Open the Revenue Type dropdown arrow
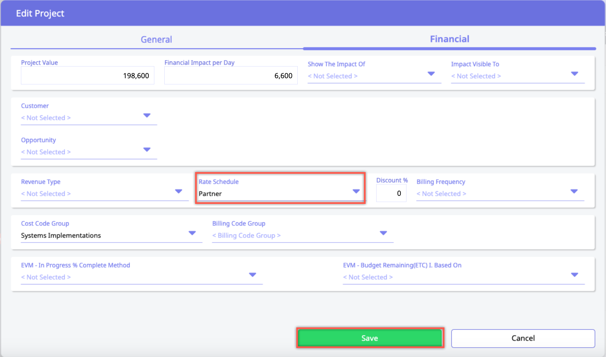The width and height of the screenshot is (606, 357). [178, 192]
